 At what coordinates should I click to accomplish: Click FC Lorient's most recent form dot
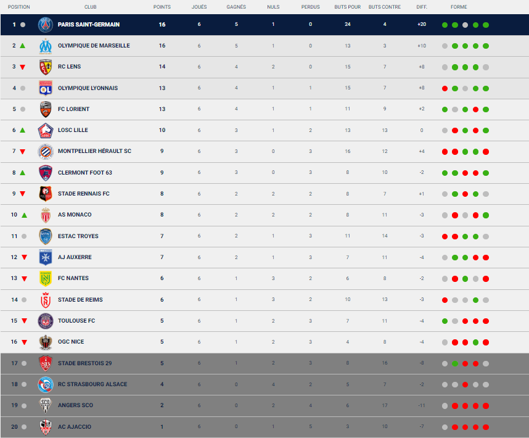point(486,109)
